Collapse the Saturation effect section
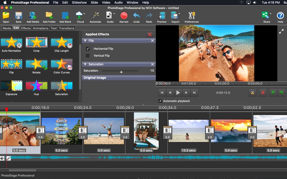 [x=85, y=64]
